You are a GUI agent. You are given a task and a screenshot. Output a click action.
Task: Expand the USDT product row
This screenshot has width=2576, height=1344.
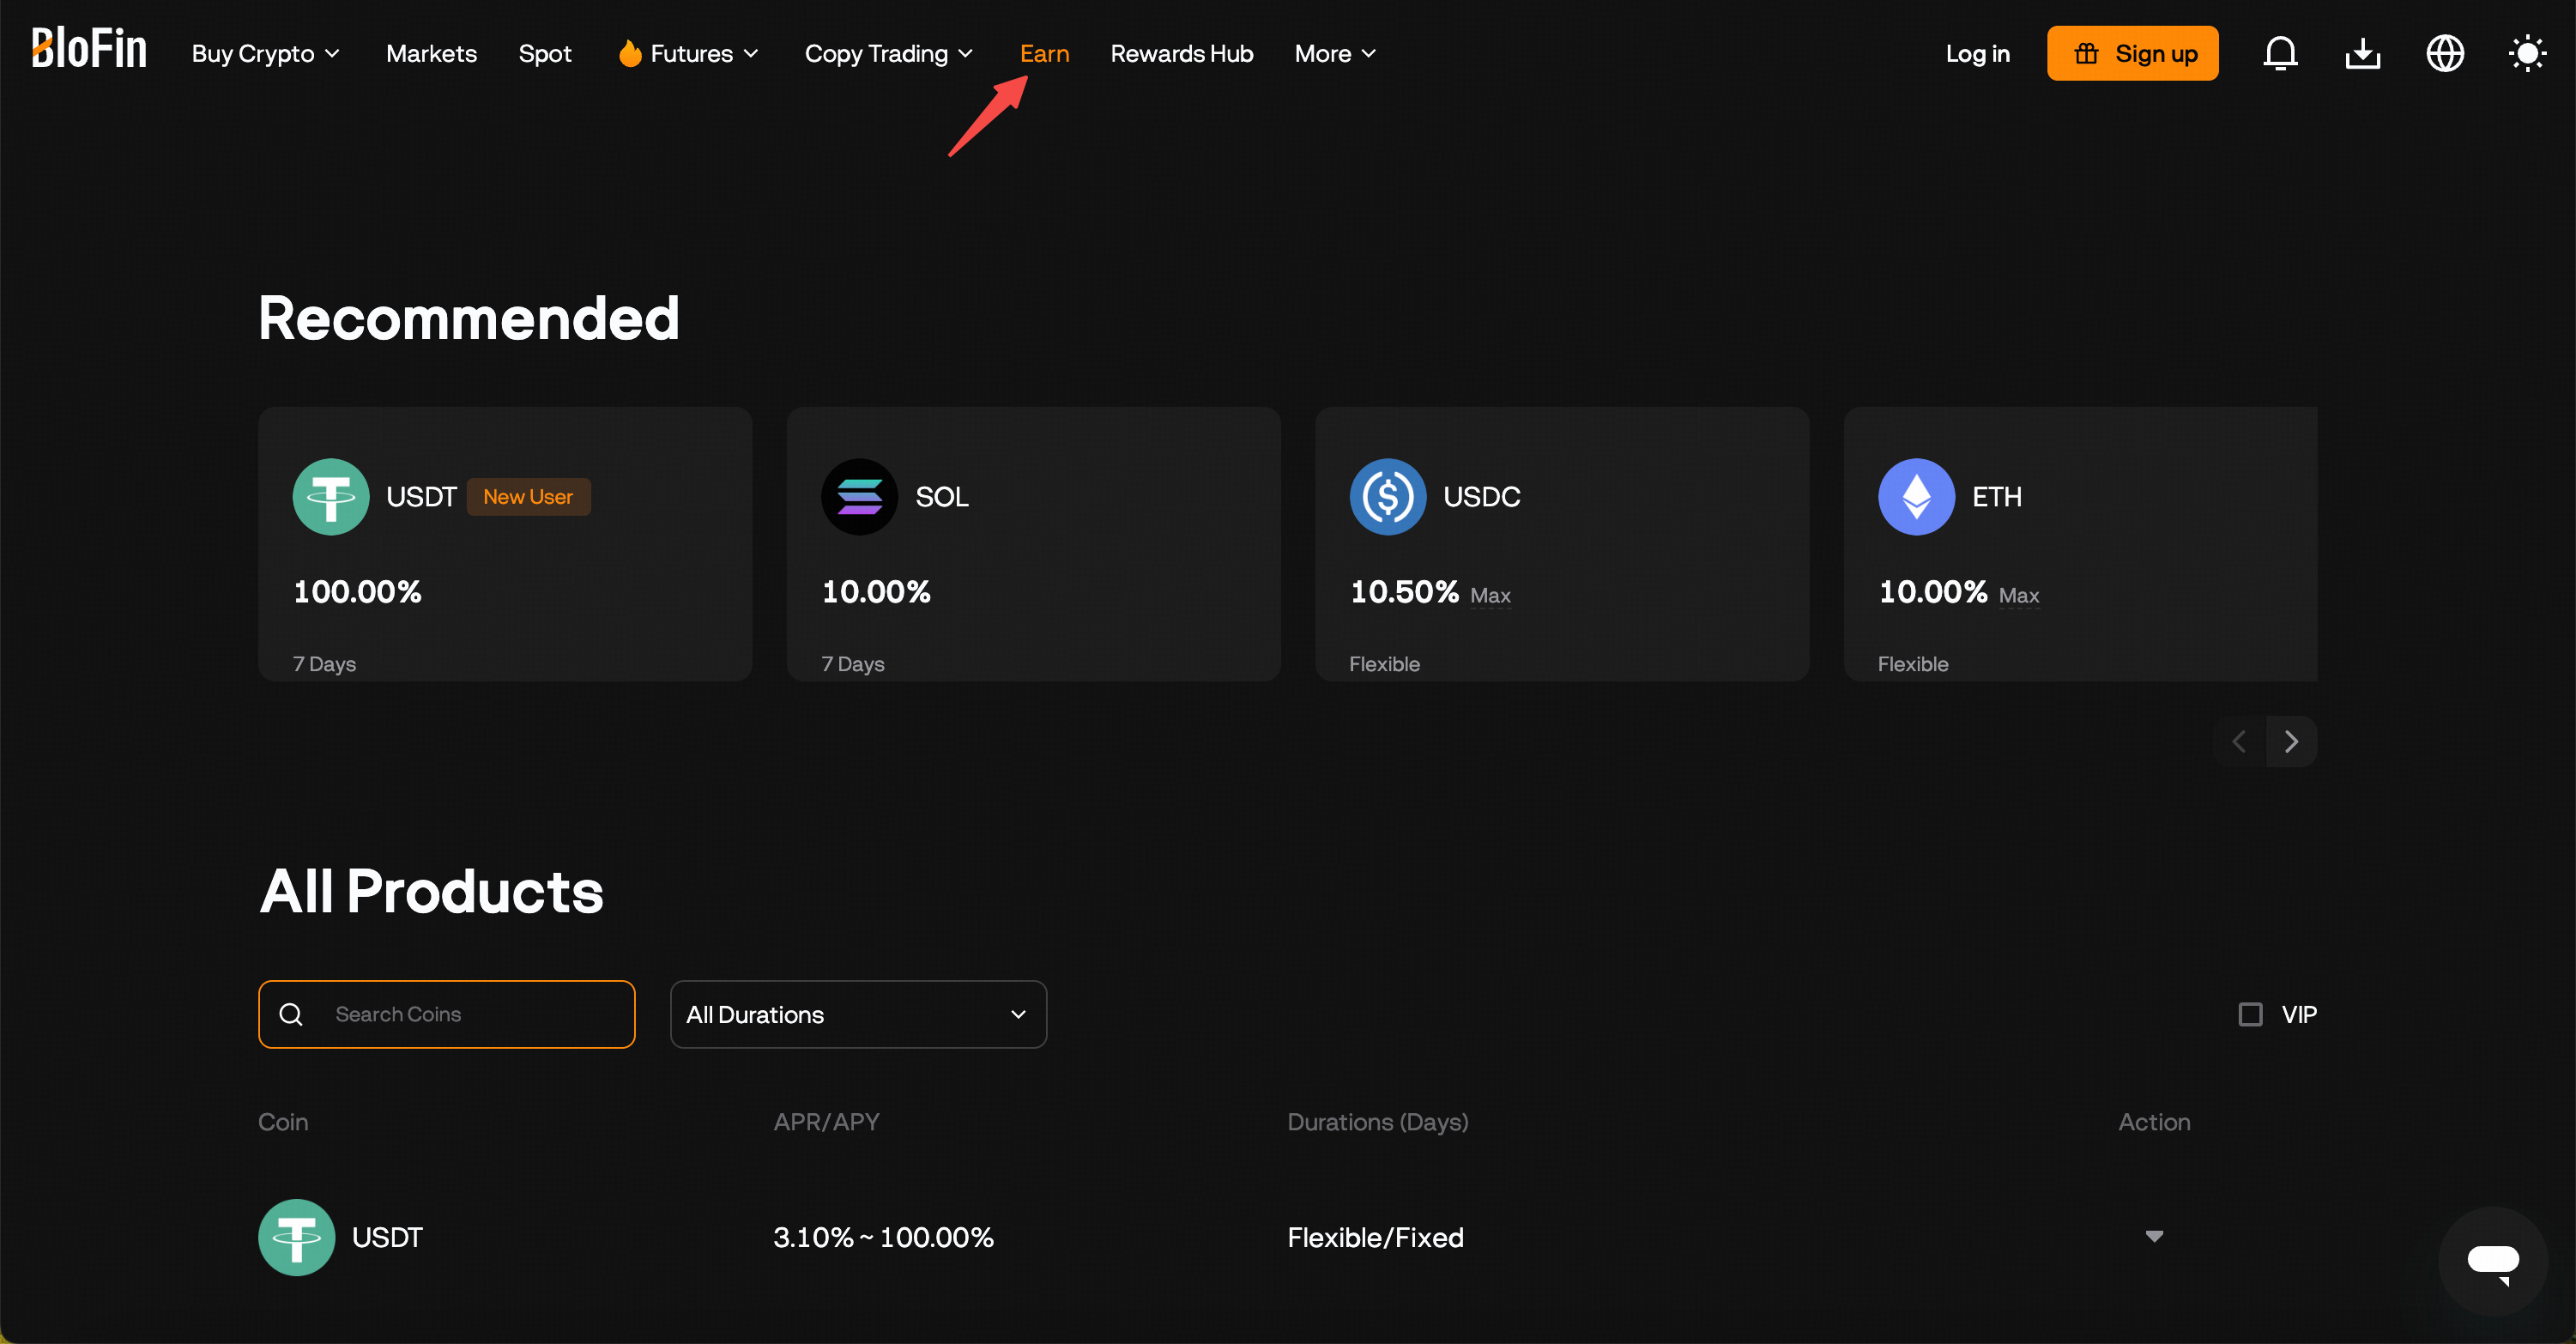(x=2153, y=1237)
